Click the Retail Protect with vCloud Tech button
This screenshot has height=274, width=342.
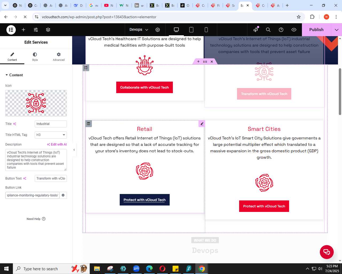pos(145,200)
